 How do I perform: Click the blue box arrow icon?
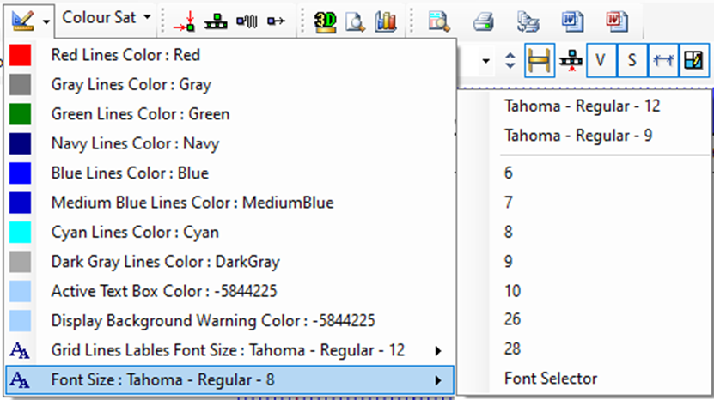(x=276, y=21)
